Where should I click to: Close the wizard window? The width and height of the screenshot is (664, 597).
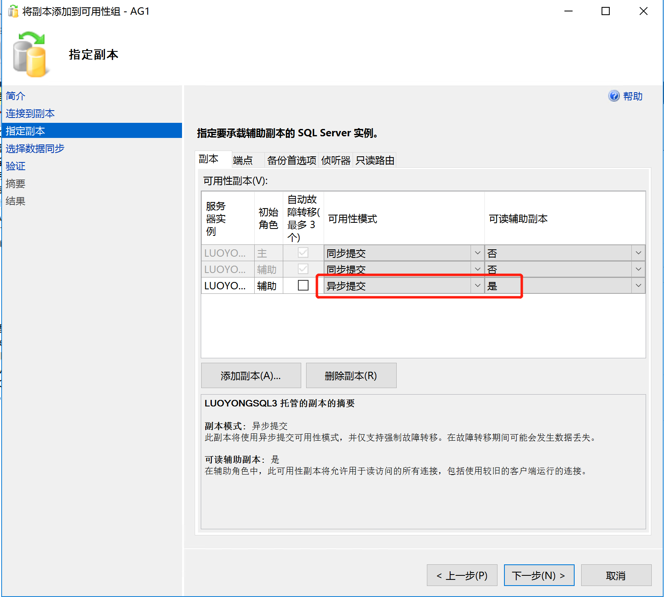coord(643,11)
